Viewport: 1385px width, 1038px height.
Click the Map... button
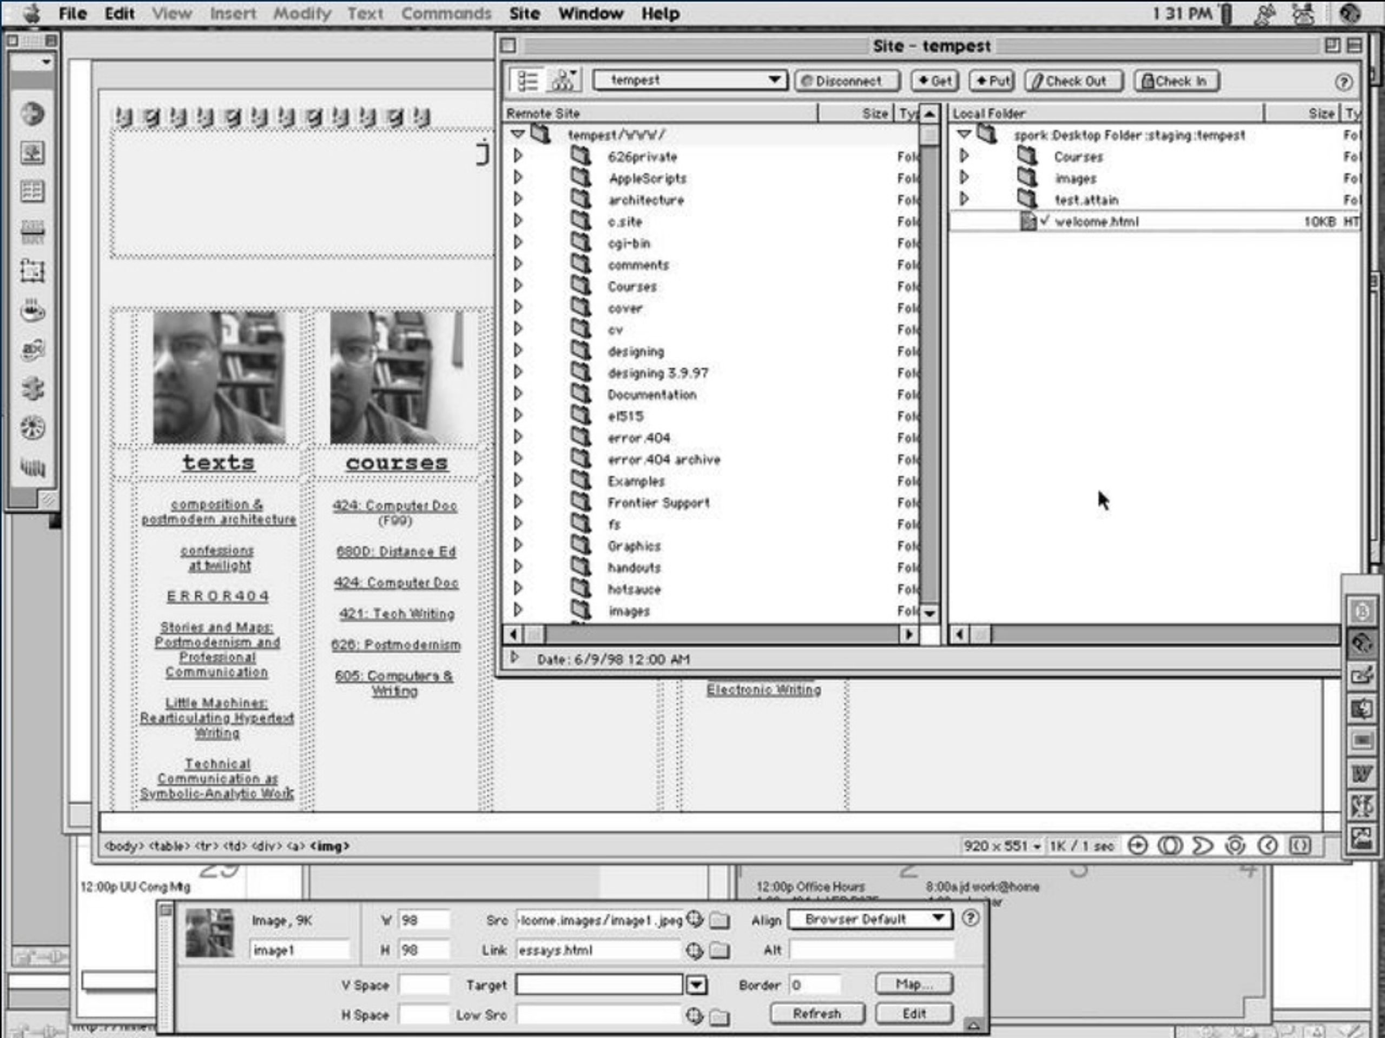(x=914, y=984)
